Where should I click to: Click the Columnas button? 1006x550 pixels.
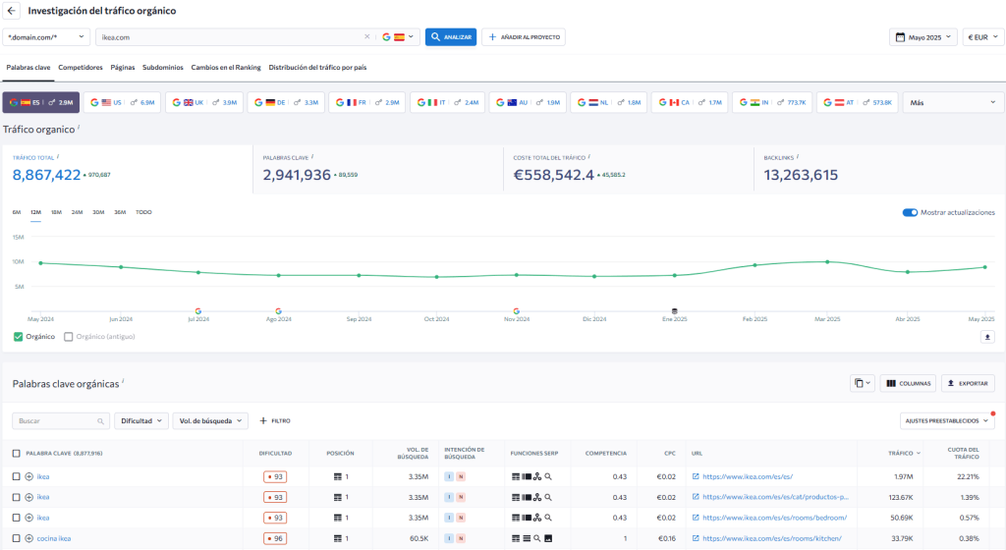[x=908, y=383]
